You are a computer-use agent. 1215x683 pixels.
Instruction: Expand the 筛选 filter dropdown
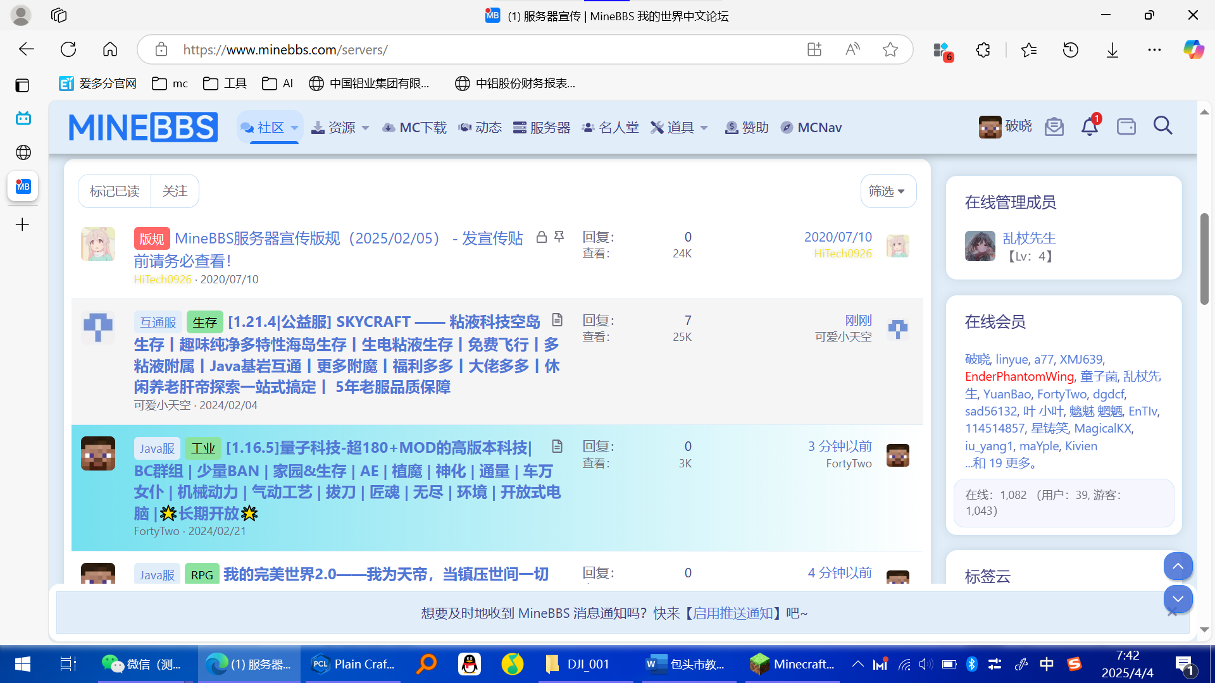coord(888,191)
